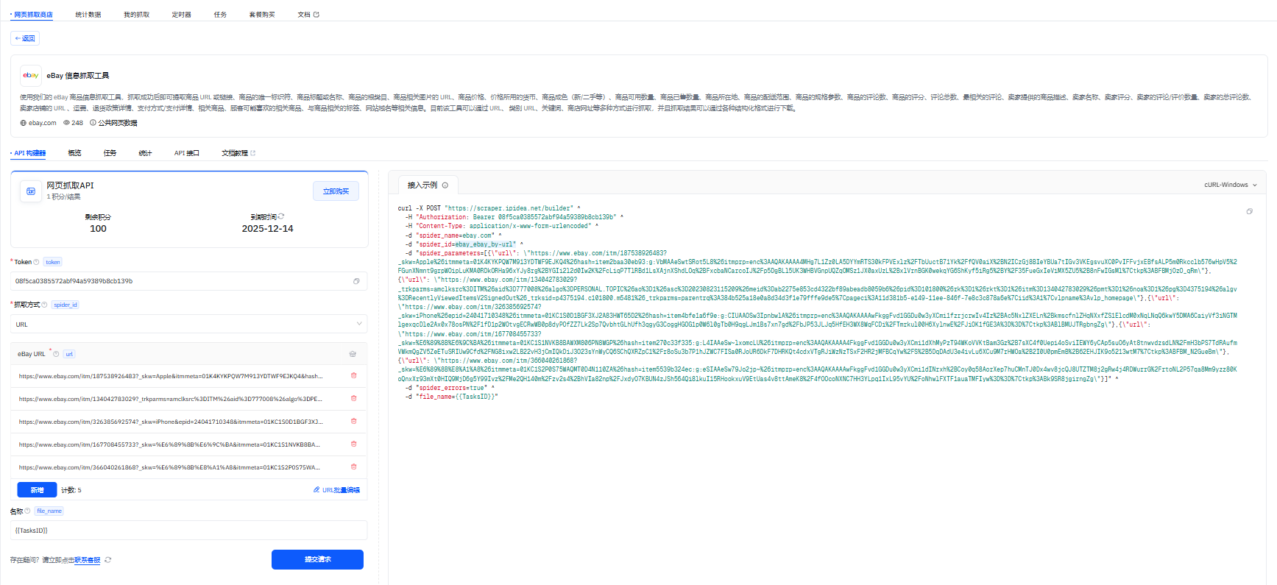Clear all eBay URLs with the eraser icon

353,354
